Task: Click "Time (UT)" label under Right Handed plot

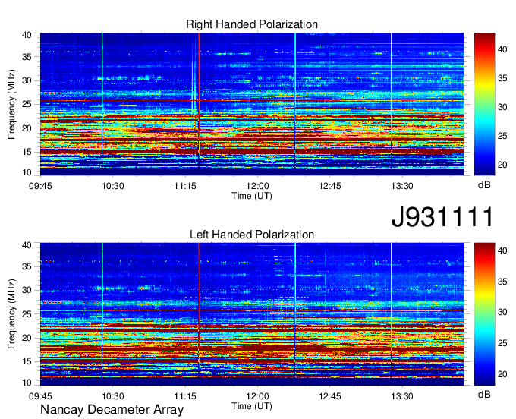Action: [252, 196]
